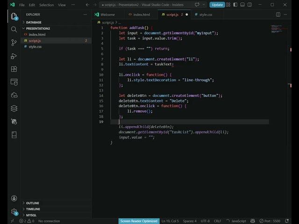Open the Extensions view
This screenshot has width=299, height=224.
[x=14, y=69]
